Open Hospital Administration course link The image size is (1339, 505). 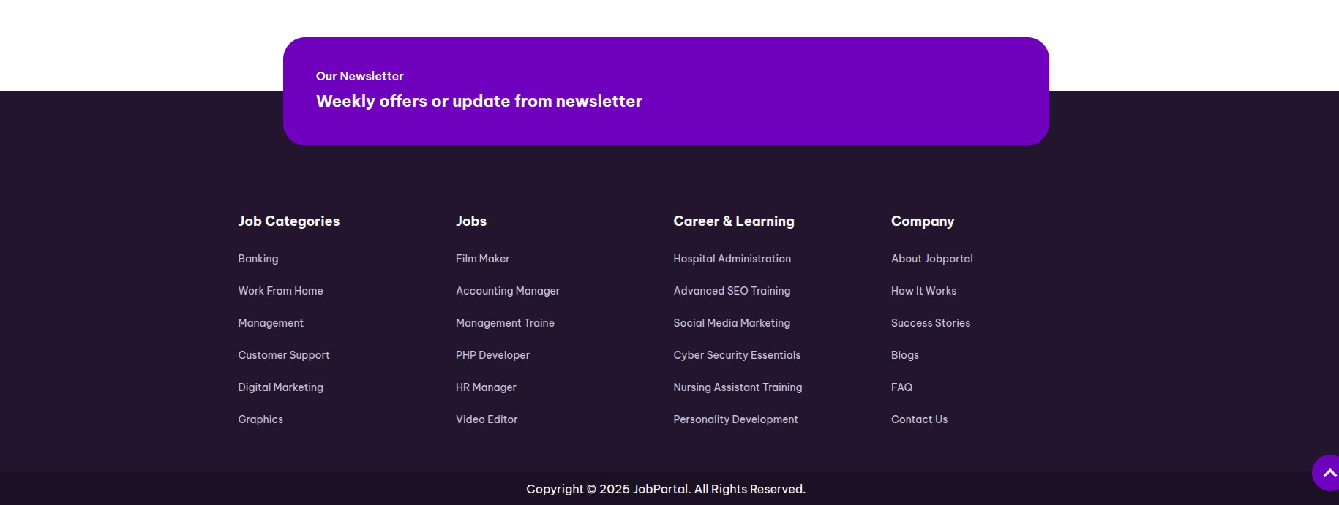click(x=732, y=259)
